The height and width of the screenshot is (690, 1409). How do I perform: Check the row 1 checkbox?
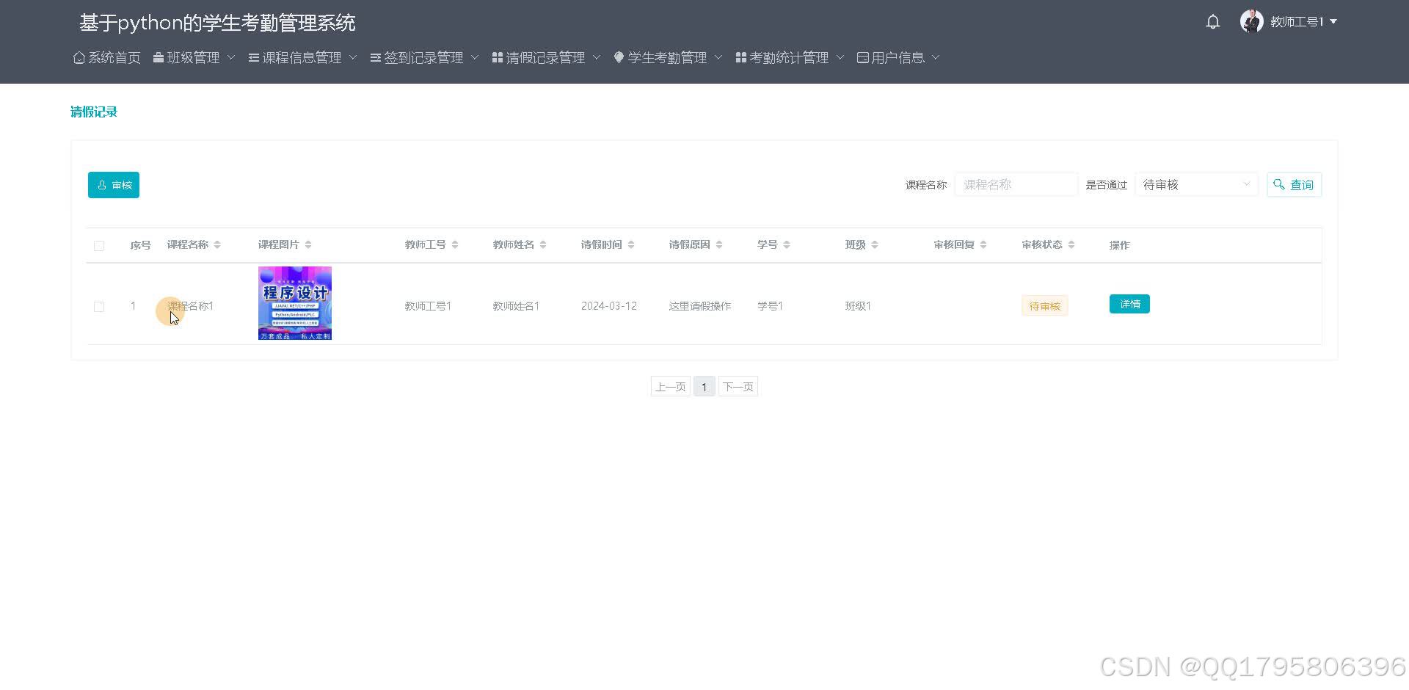pyautogui.click(x=99, y=307)
